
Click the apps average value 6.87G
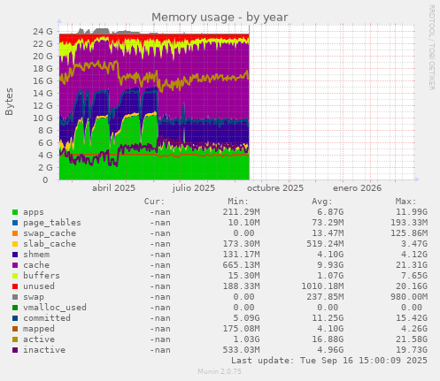click(330, 212)
